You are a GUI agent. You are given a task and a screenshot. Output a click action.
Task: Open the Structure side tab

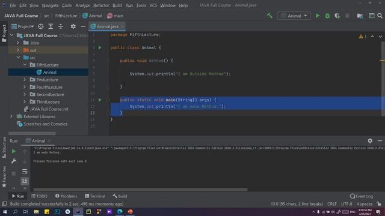pyautogui.click(x=4, y=147)
